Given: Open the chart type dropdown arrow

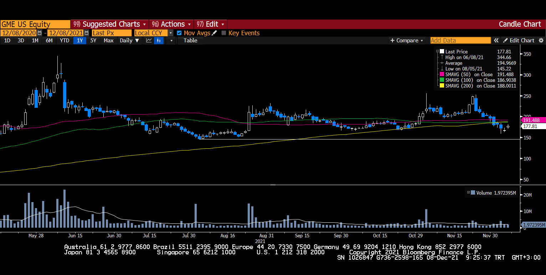Looking at the screenshot, I should coord(171,41).
